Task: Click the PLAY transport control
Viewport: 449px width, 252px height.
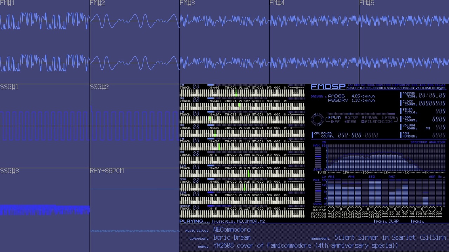Action: coord(335,117)
